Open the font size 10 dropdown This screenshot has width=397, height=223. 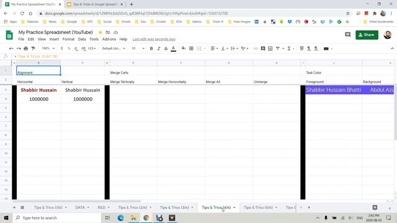pyautogui.click(x=138, y=48)
